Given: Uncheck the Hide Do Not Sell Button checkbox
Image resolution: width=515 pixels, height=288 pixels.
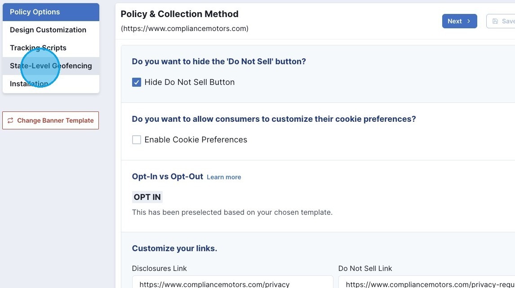Looking at the screenshot, I should point(137,82).
